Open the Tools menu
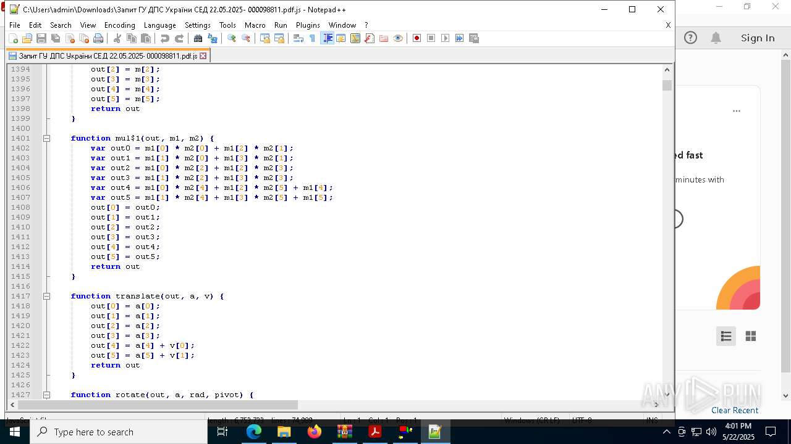The height and width of the screenshot is (444, 791). click(x=227, y=25)
